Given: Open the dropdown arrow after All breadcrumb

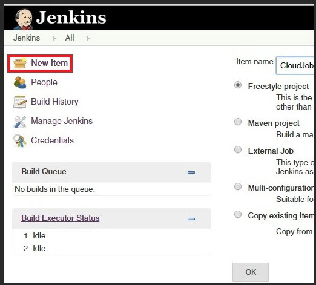Looking at the screenshot, I should pos(88,38).
